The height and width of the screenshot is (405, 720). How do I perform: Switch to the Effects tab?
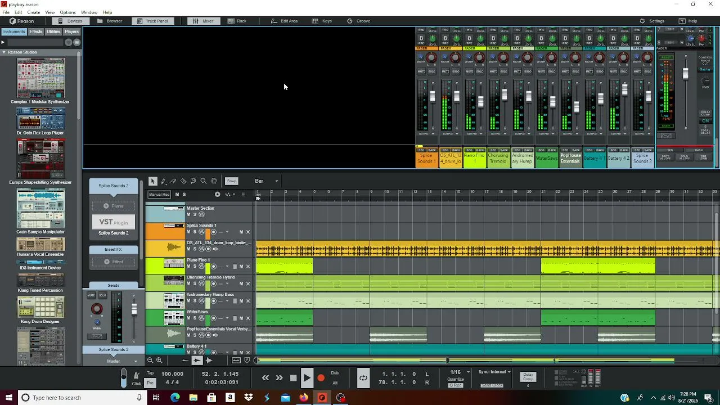click(x=36, y=32)
